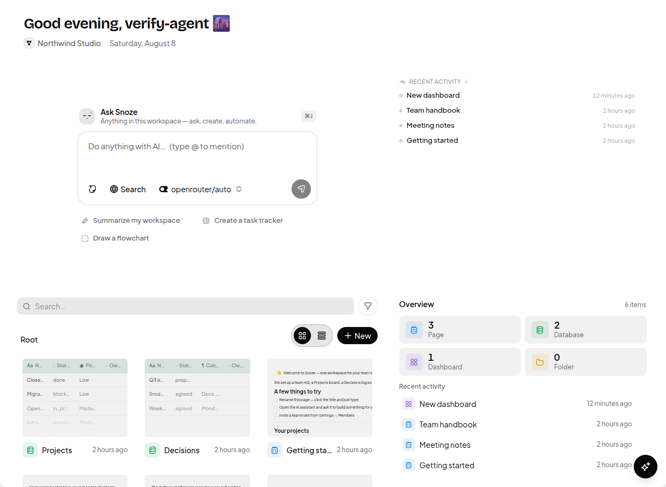
Task: Open Team handbook row in Overview recent activity
Action: point(517,424)
